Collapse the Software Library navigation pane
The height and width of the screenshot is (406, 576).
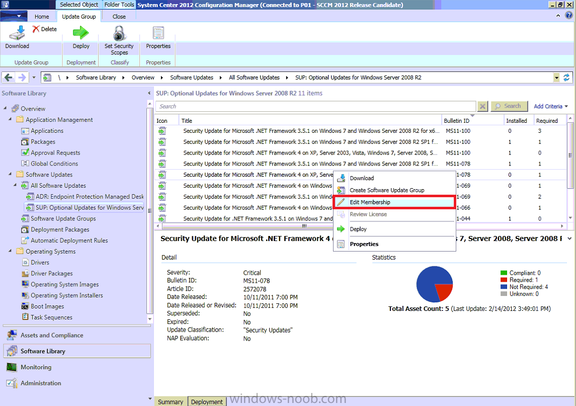149,94
